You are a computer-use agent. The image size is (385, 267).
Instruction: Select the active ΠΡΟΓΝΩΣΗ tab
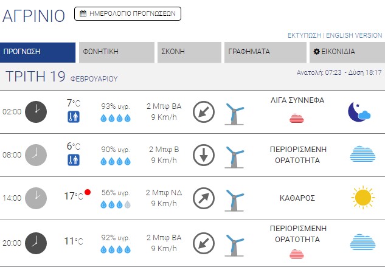pos(38,52)
